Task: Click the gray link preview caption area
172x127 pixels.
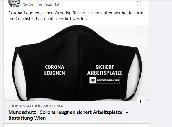Action: [76, 112]
